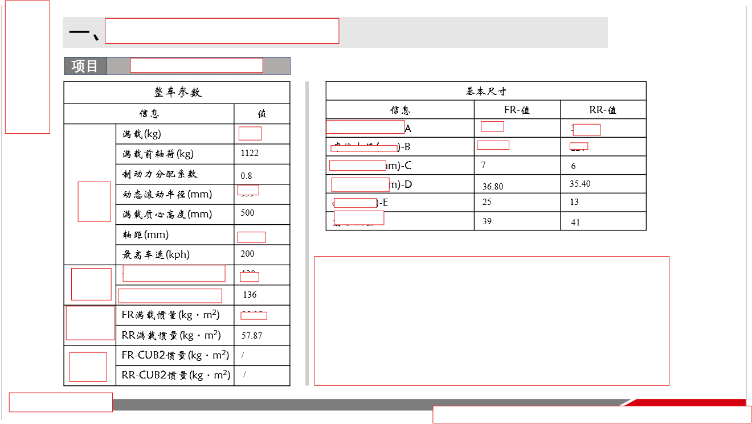The width and height of the screenshot is (752, 424).
Task: Select the 基本尺寸 table header
Action: [x=486, y=91]
